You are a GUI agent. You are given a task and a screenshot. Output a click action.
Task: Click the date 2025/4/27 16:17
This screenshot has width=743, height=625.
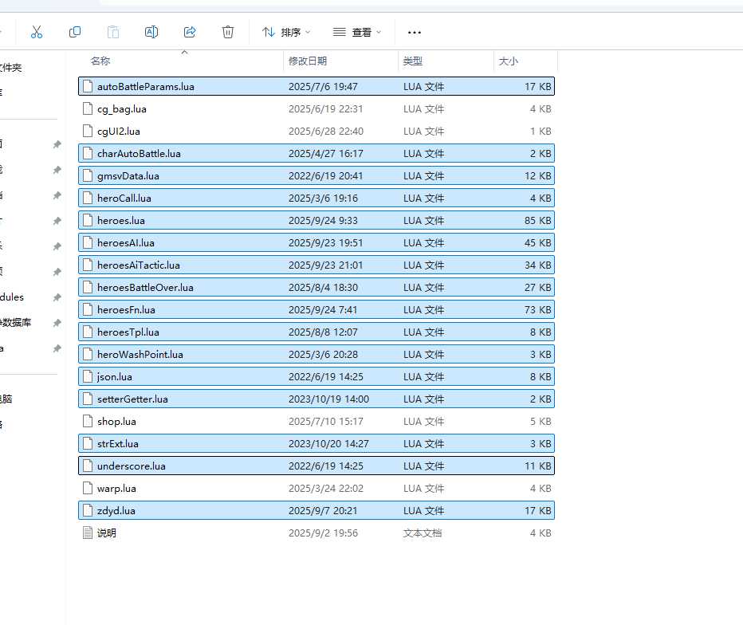(x=325, y=153)
